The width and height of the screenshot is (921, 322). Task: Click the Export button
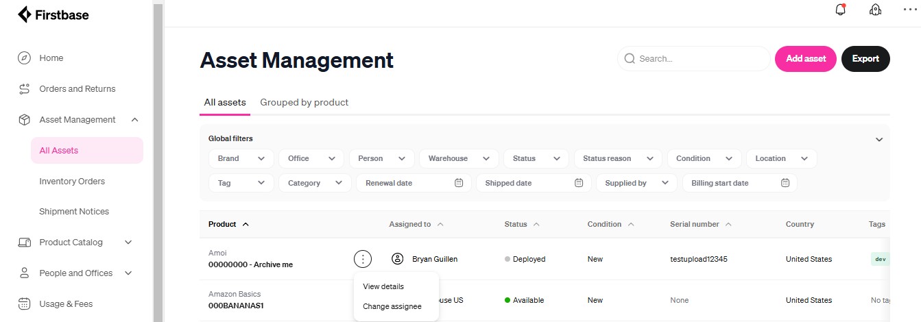click(x=865, y=59)
